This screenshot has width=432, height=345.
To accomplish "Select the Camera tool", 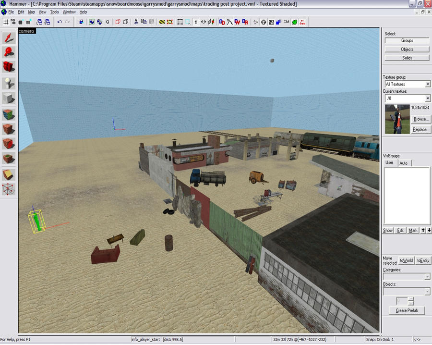I will click(9, 66).
